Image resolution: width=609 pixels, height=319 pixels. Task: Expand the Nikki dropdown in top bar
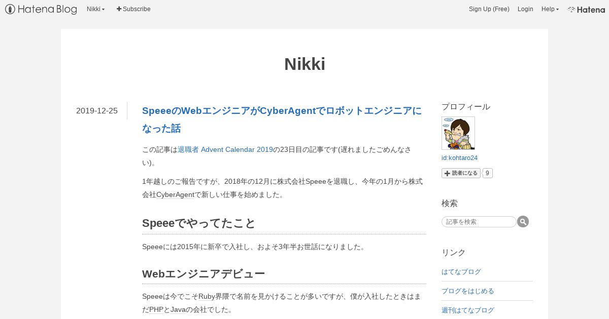(95, 9)
